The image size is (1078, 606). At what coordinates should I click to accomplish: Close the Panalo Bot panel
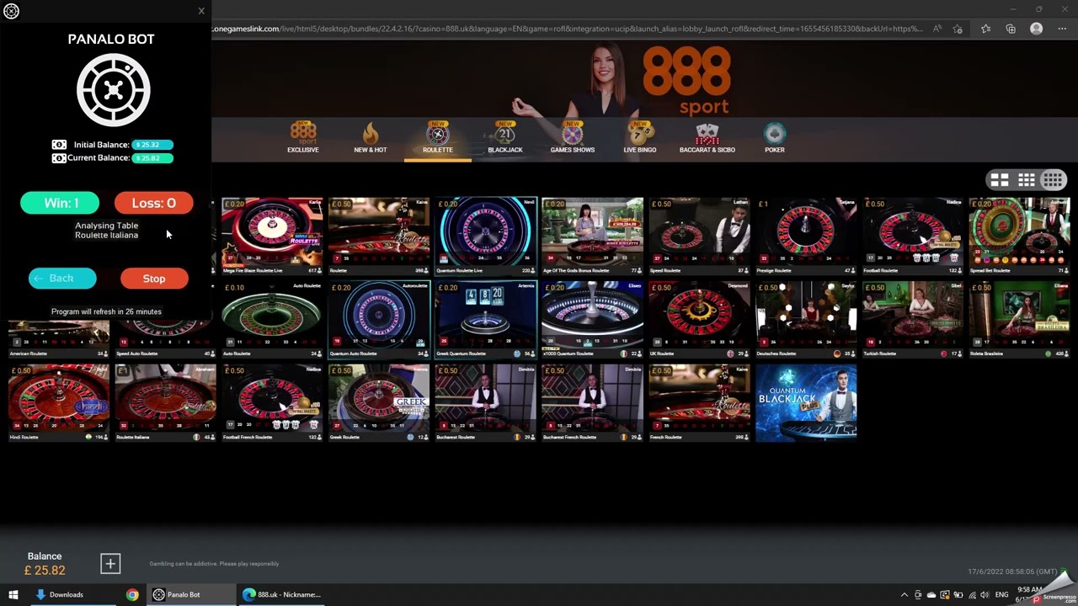click(201, 11)
